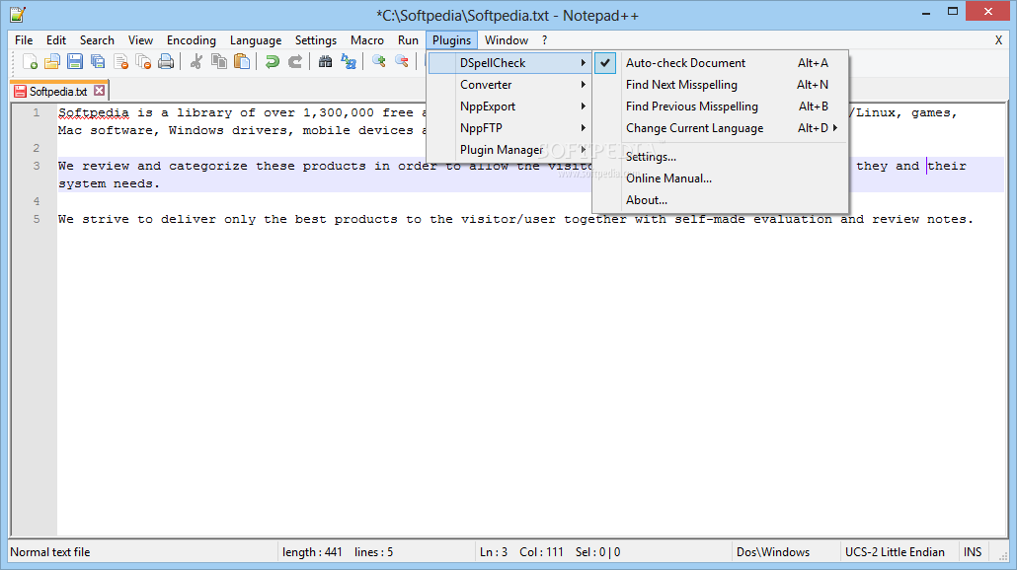Open the Run menu
Image resolution: width=1017 pixels, height=570 pixels.
(408, 40)
